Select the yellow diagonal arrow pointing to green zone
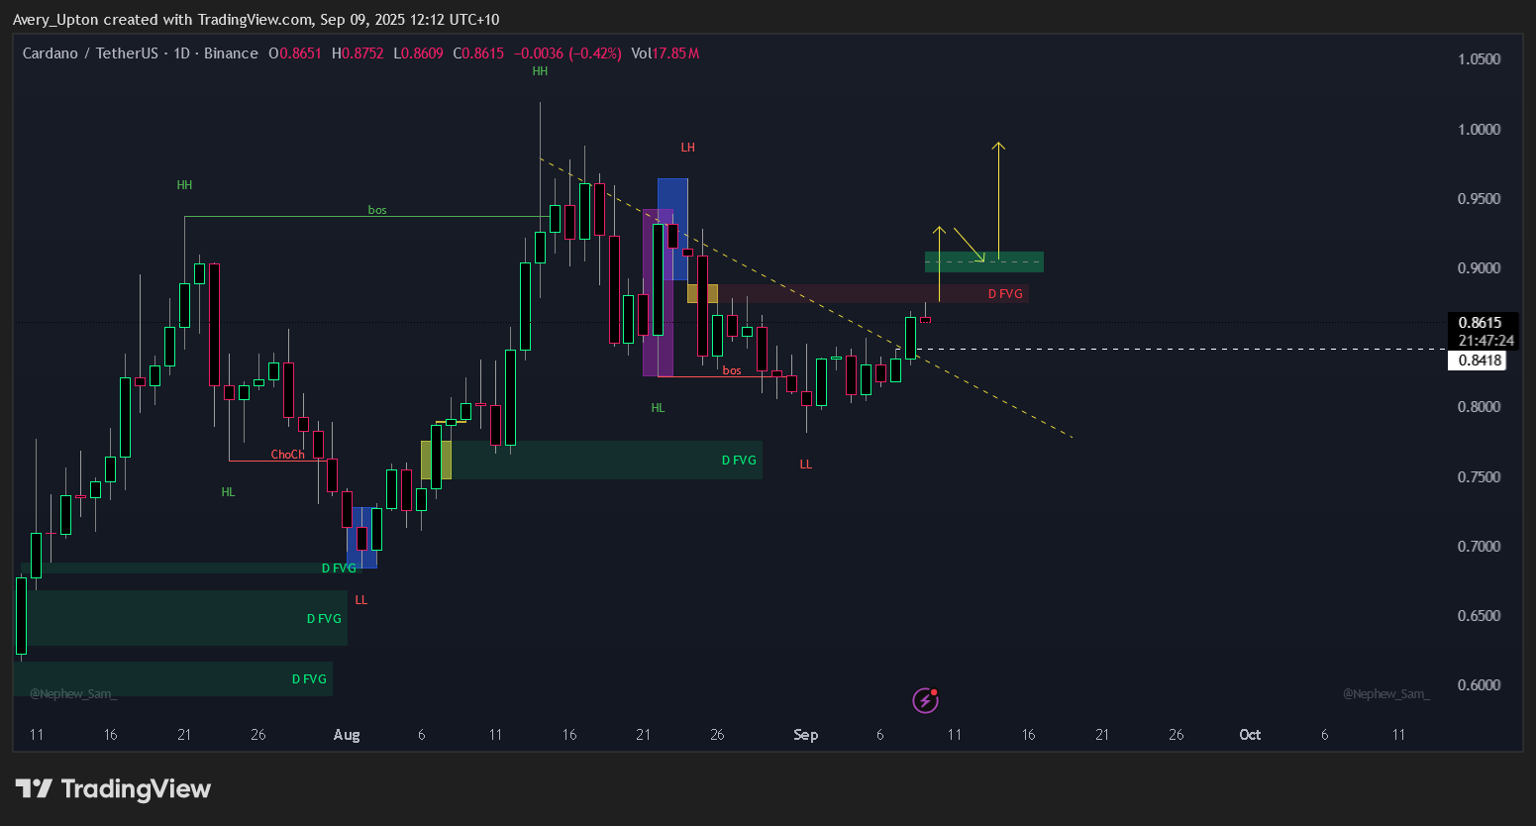1536x826 pixels. tap(970, 246)
